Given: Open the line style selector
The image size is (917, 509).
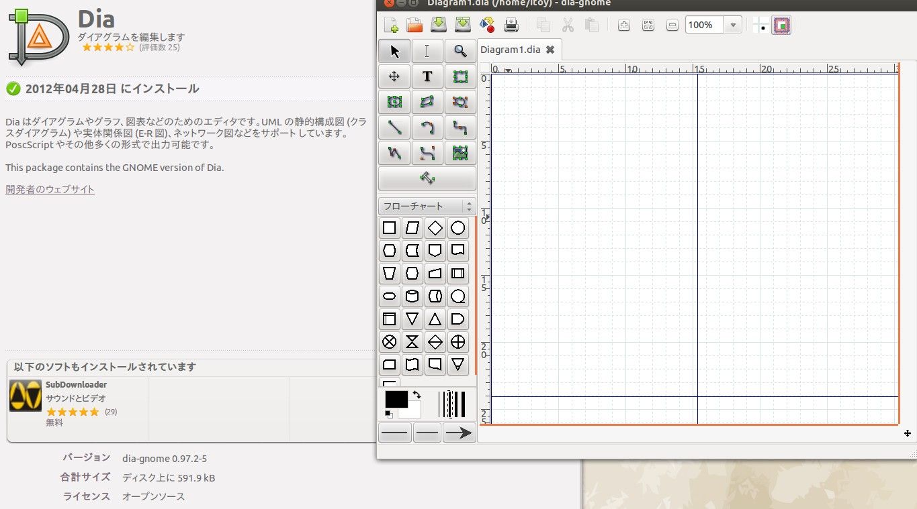Looking at the screenshot, I should [x=427, y=433].
